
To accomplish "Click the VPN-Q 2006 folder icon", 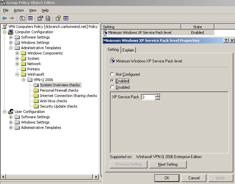I will [x=30, y=80].
